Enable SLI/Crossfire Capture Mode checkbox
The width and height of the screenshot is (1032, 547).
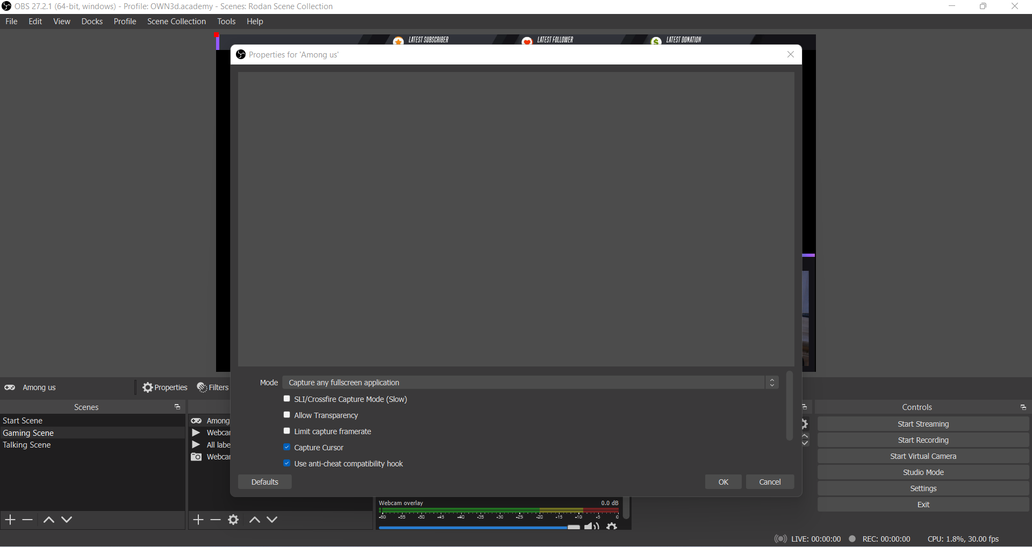pyautogui.click(x=287, y=399)
